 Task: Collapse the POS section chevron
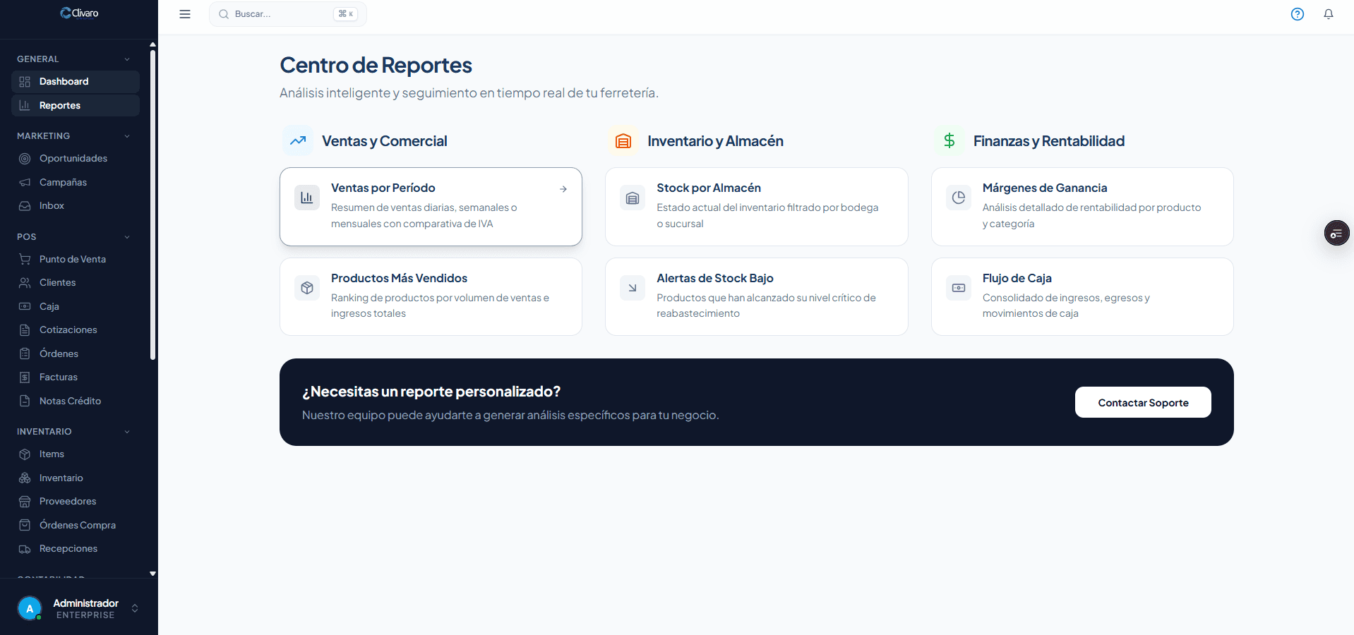127,236
